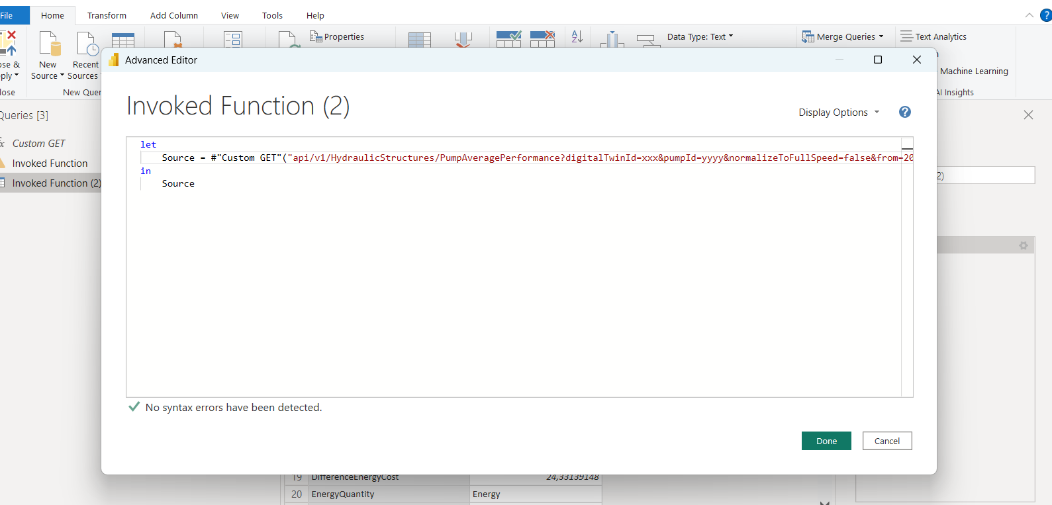
Task: Click the Done button
Action: pyautogui.click(x=826, y=441)
